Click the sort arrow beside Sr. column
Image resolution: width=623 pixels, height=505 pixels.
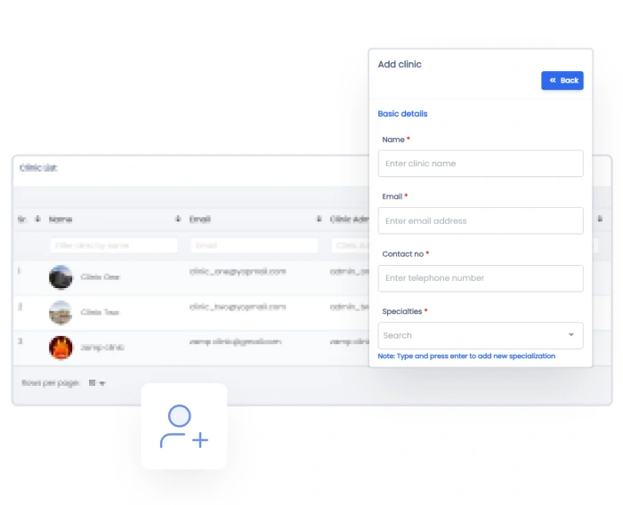[x=37, y=219]
